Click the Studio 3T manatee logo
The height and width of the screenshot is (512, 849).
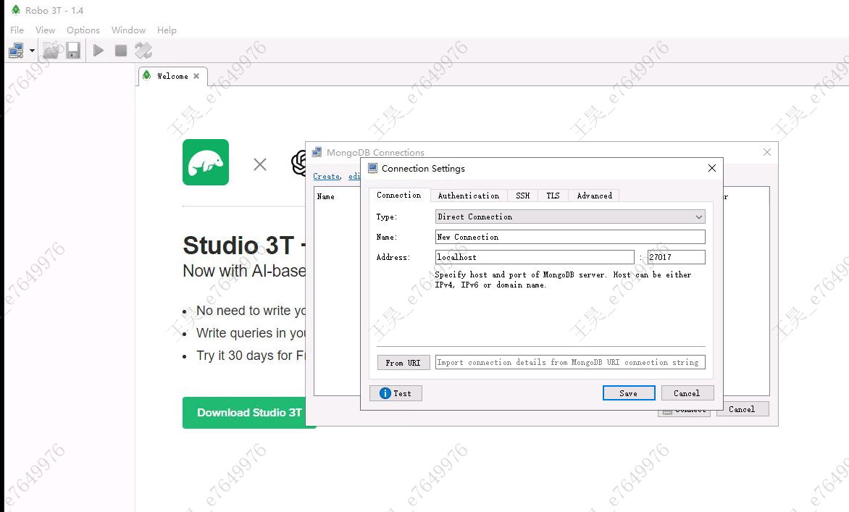pos(206,162)
